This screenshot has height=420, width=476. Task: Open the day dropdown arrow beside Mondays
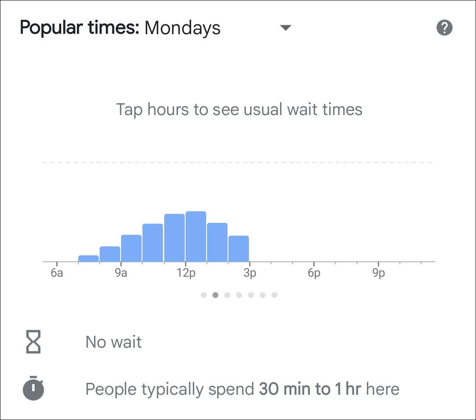click(x=285, y=28)
